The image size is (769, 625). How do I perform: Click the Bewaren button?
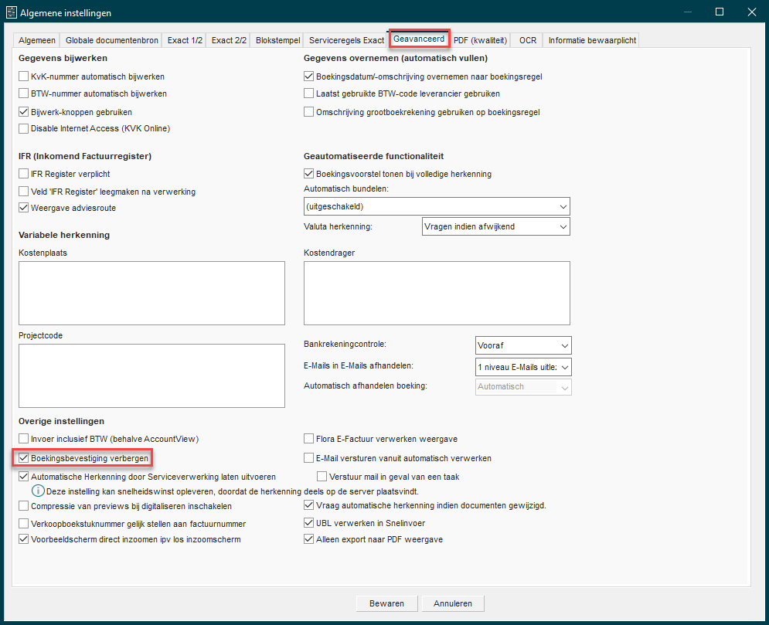coord(386,603)
